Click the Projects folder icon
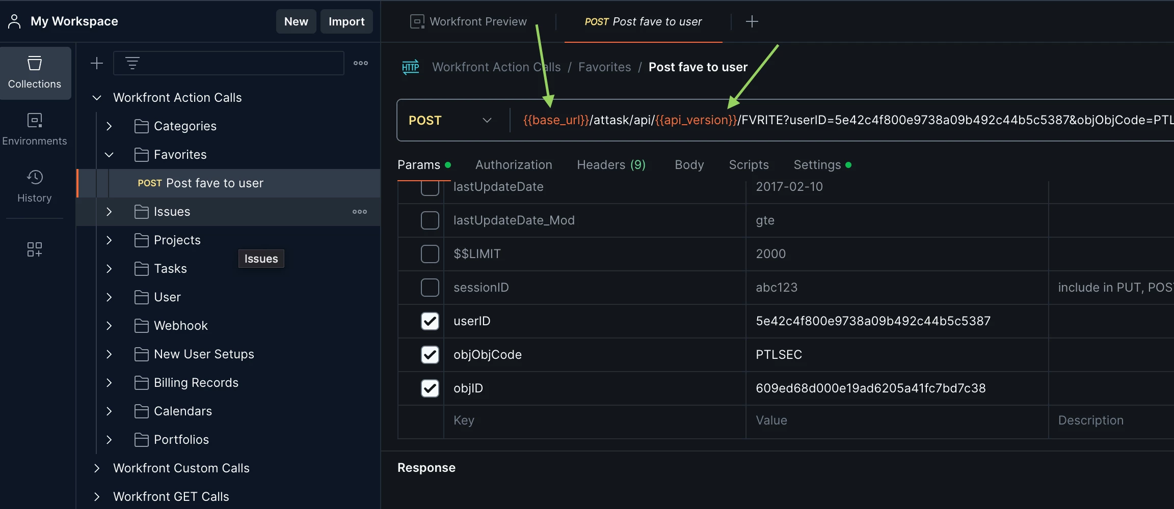Screen dimensions: 1174x509 [x=142, y=240]
